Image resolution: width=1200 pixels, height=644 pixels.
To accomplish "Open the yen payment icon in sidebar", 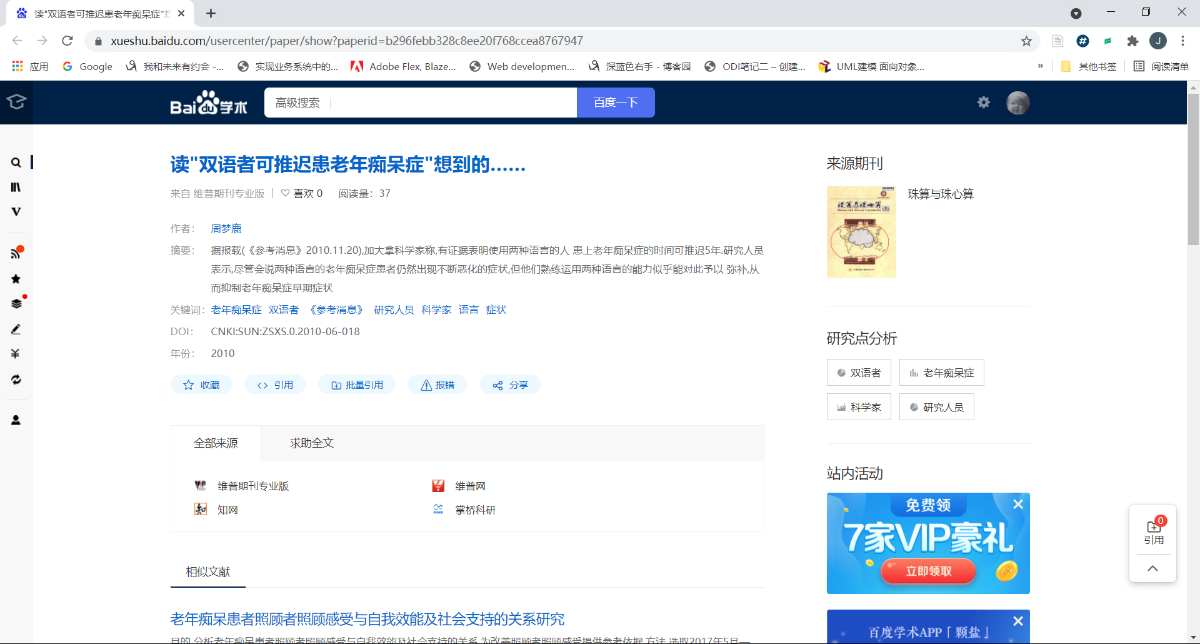I will pos(16,354).
